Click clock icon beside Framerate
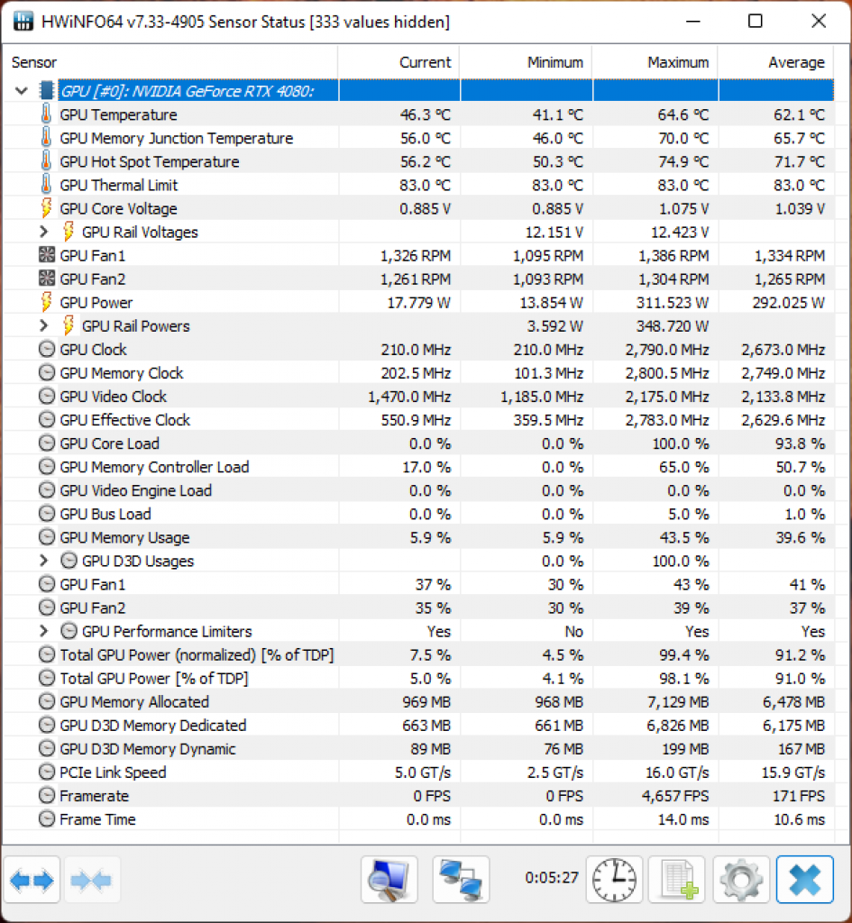This screenshot has height=923, width=852. [47, 795]
